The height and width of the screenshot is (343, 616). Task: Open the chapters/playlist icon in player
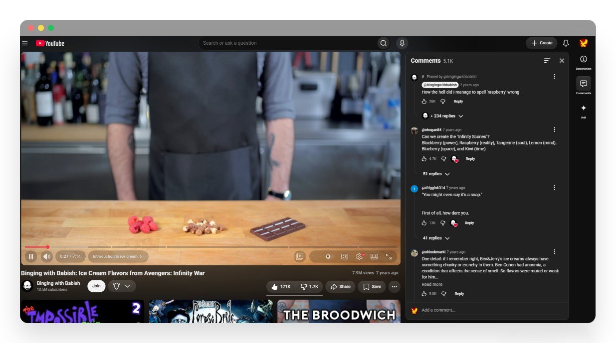(x=300, y=256)
